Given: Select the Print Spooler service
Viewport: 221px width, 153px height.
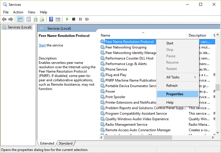Looking at the screenshot, I should (115, 97).
